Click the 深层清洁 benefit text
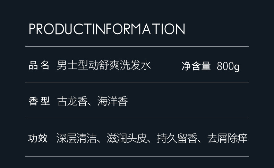274x168 pixels. click(x=76, y=139)
